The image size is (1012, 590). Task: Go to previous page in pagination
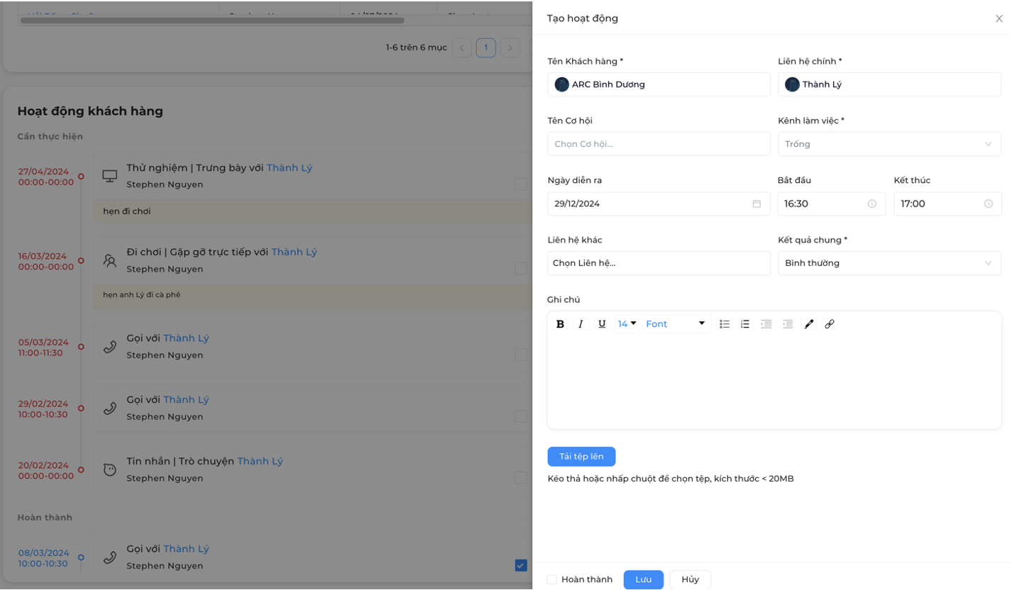tap(461, 48)
